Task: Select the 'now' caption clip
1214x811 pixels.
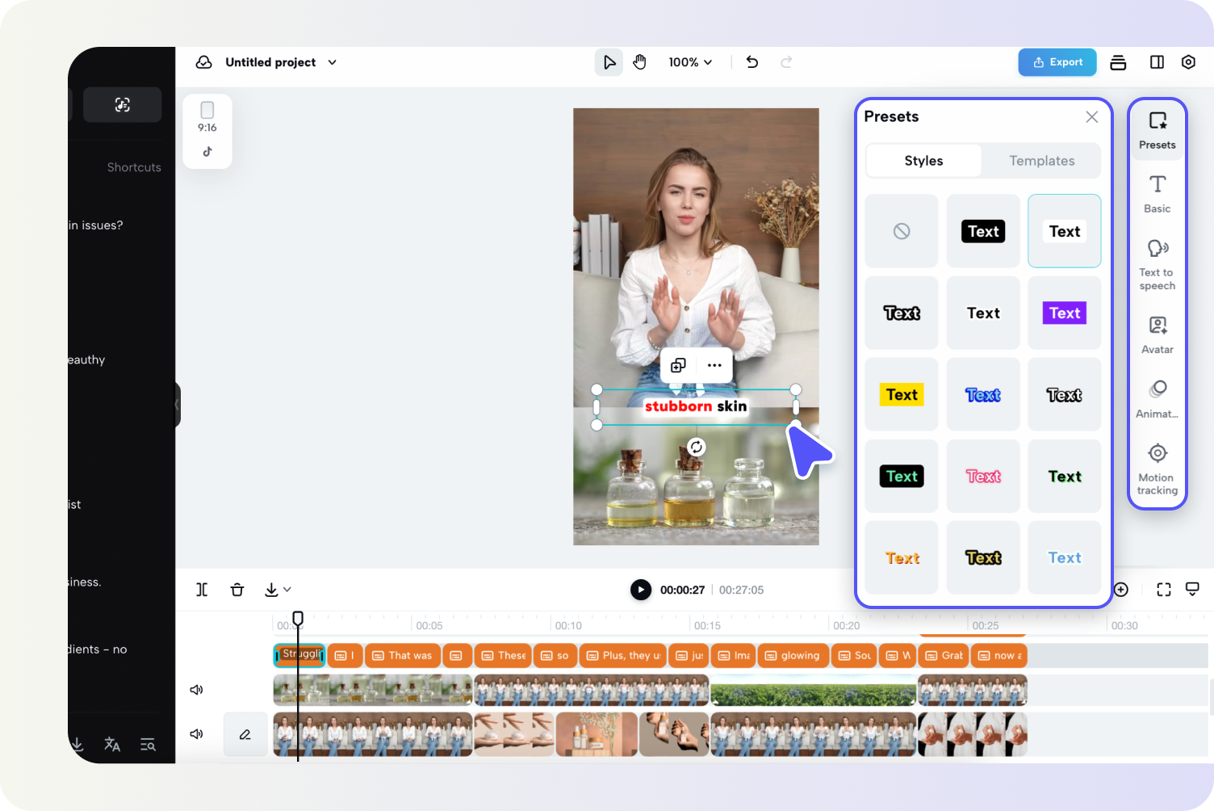Action: 999,655
